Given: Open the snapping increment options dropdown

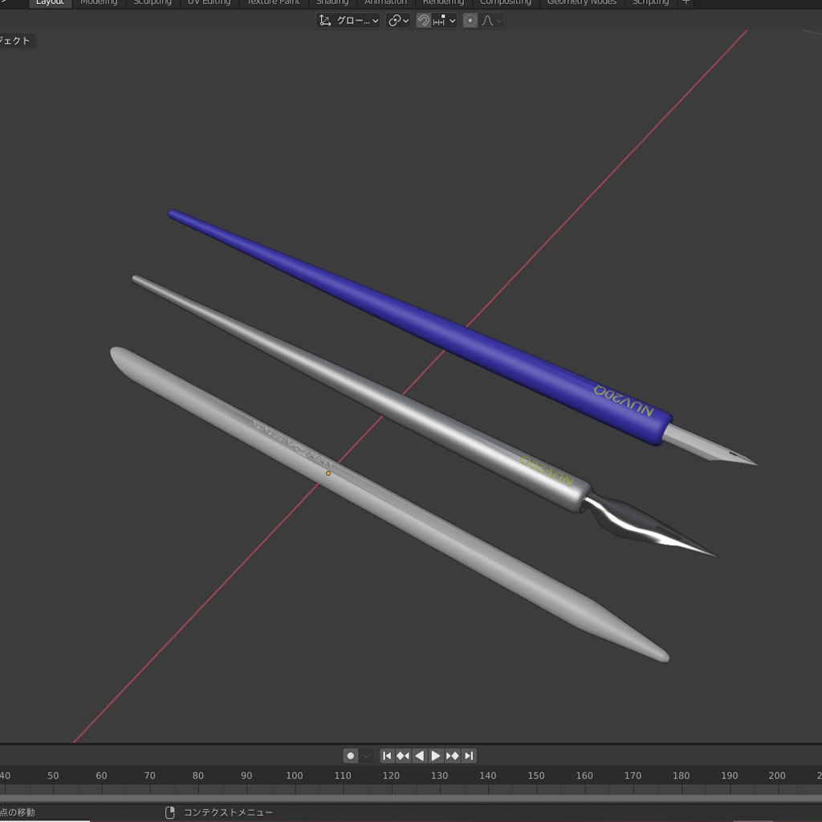Looking at the screenshot, I should click(445, 20).
